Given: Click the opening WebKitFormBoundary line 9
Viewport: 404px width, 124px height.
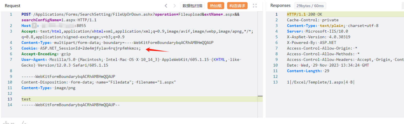Looking at the screenshot, I should 68,77.
